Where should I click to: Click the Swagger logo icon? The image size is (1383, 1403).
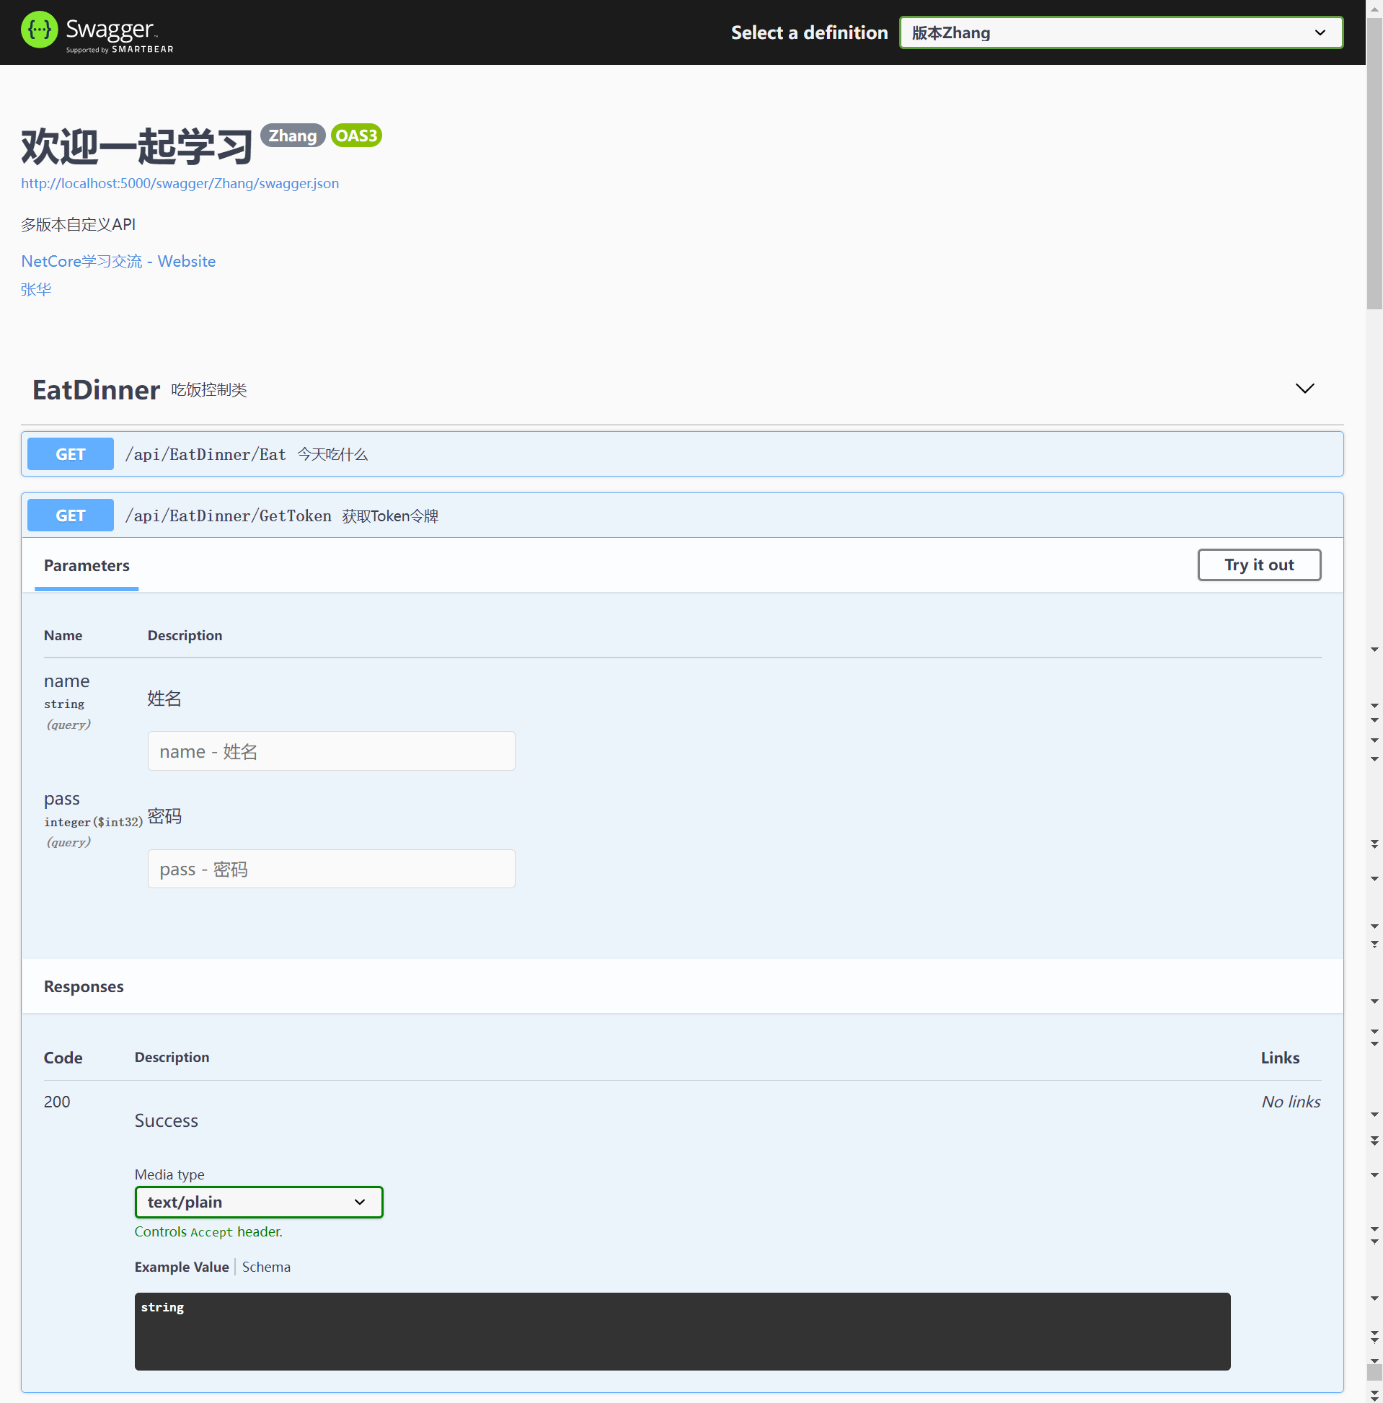pos(39,30)
